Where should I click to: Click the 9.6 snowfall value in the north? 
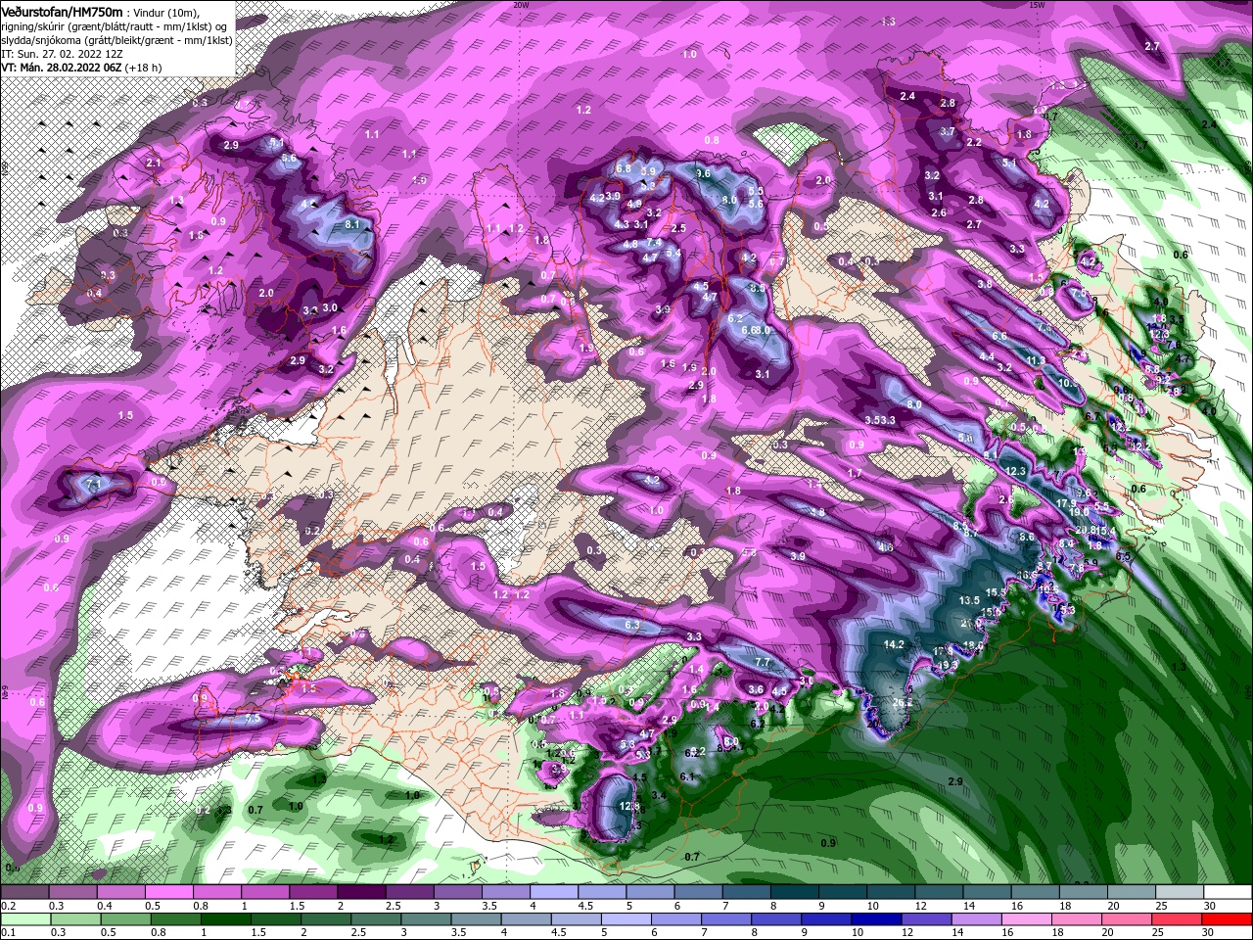(x=702, y=173)
